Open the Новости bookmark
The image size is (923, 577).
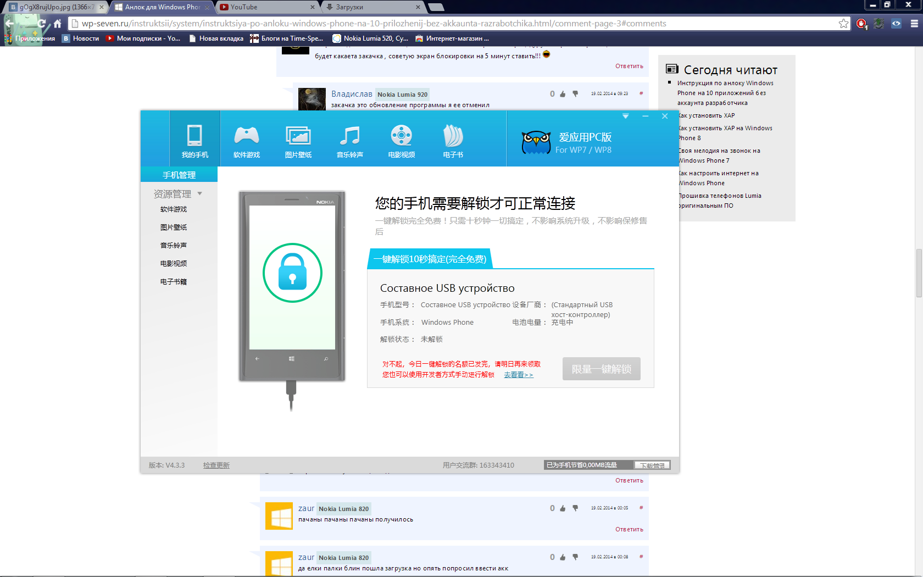[x=81, y=38]
